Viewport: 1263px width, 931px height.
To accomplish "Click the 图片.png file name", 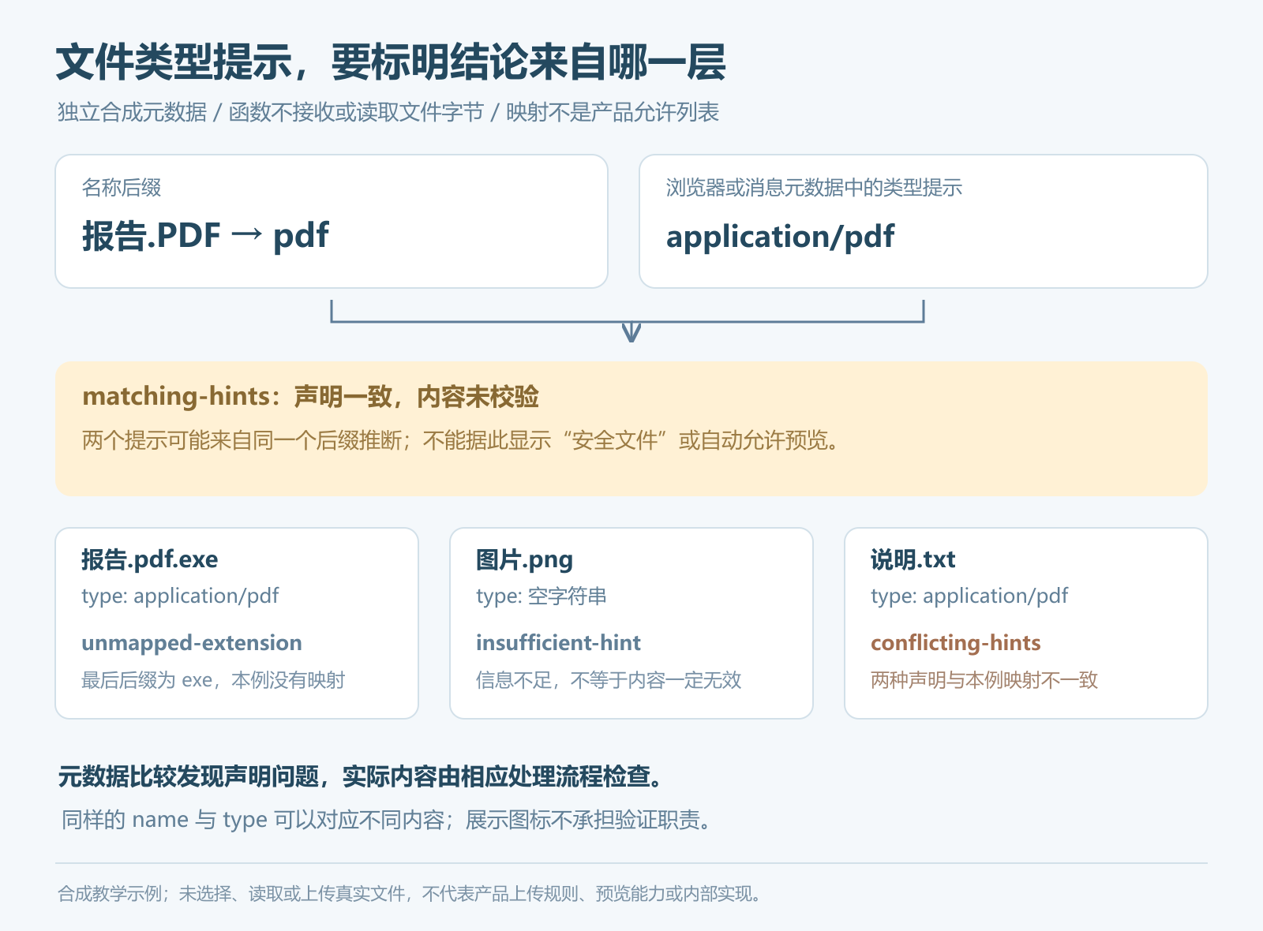I will click(x=524, y=560).
